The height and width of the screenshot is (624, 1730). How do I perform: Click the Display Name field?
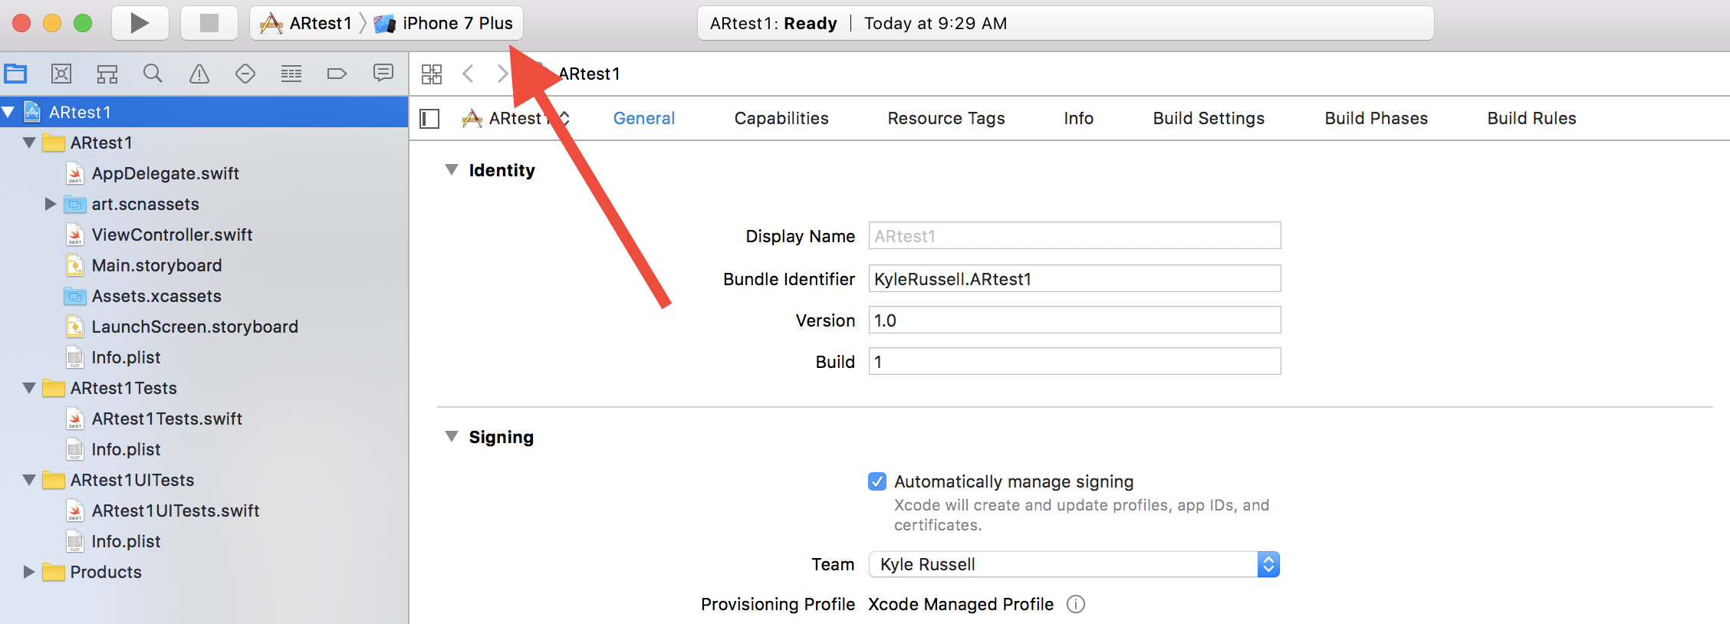click(x=1074, y=236)
